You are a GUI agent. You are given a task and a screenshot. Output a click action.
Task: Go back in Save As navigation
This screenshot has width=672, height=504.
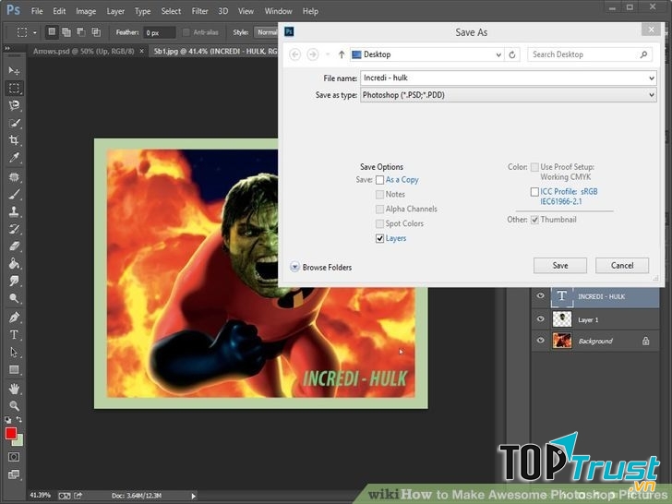(x=294, y=54)
